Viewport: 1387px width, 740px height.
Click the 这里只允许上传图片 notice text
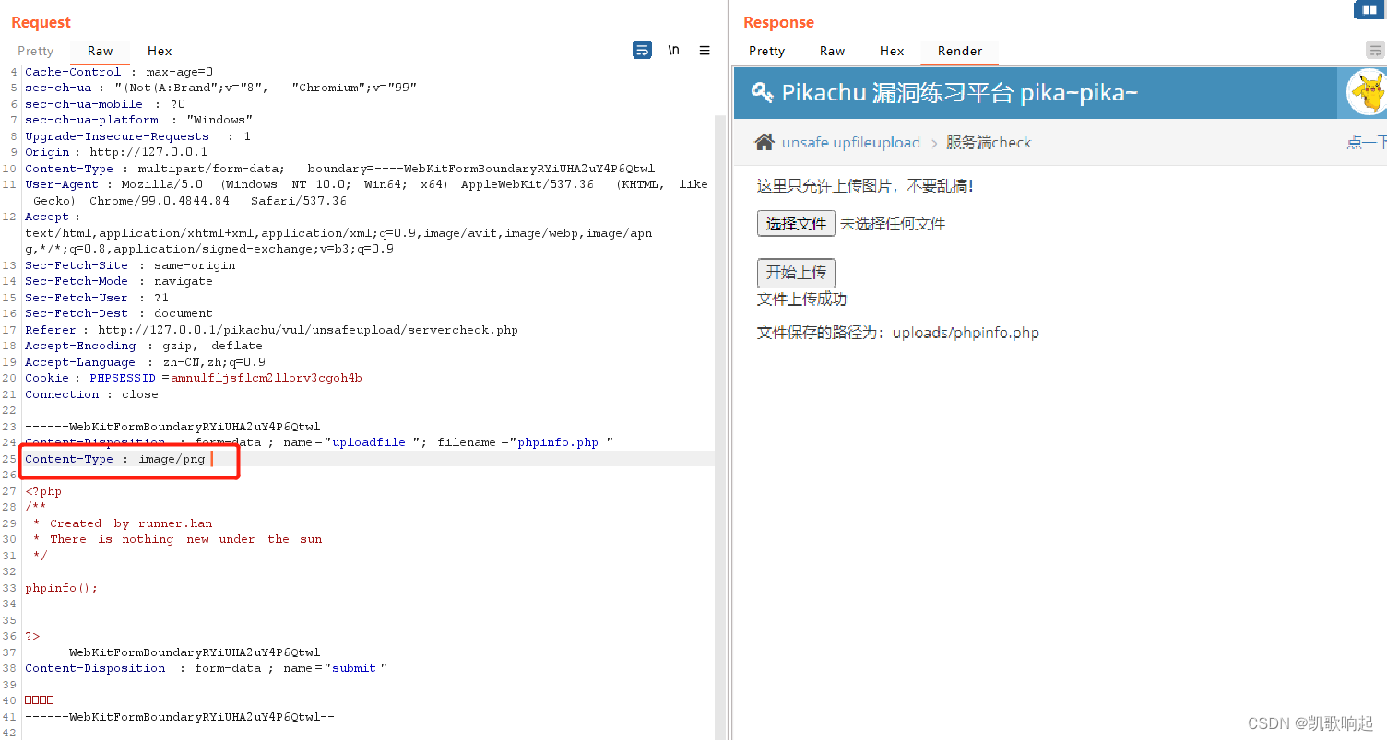coord(865,186)
